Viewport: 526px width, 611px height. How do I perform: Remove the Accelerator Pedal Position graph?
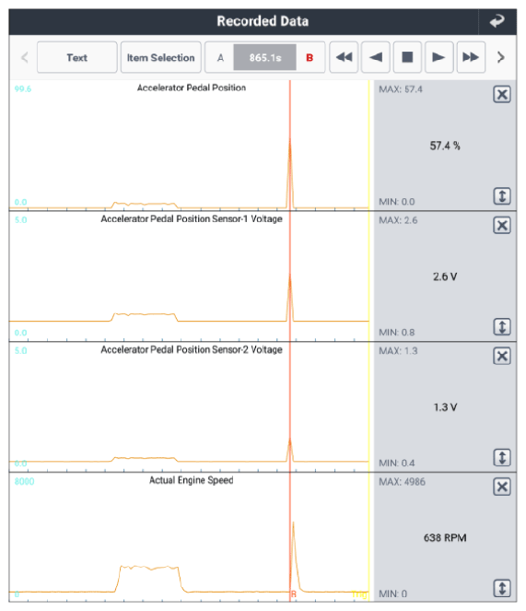[502, 94]
